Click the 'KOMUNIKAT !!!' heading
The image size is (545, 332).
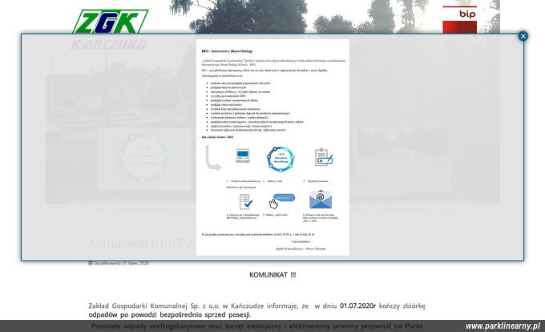pos(272,274)
